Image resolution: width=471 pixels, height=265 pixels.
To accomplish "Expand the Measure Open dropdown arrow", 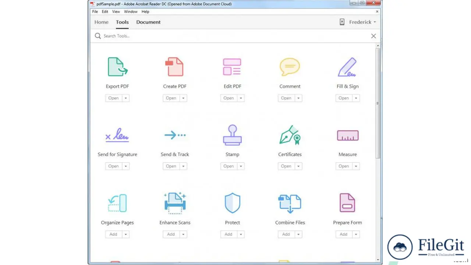I will [356, 166].
